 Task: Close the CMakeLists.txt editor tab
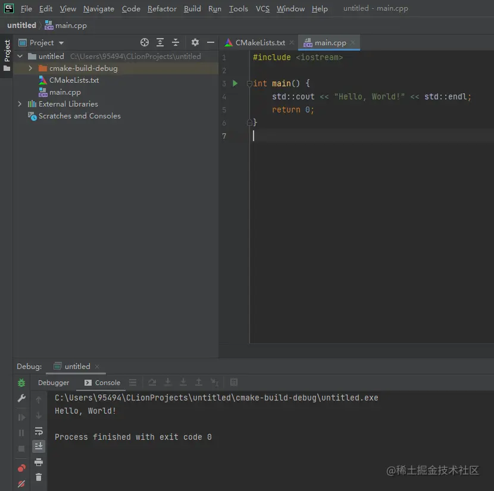pyautogui.click(x=292, y=42)
